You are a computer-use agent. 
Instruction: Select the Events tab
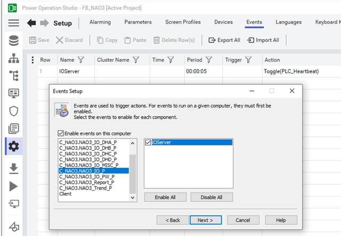pyautogui.click(x=254, y=22)
